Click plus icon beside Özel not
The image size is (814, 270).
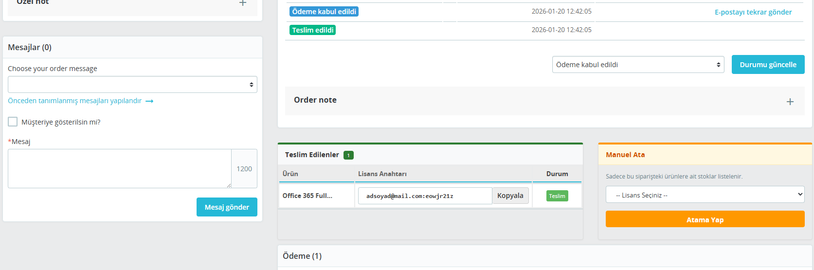[x=243, y=3]
